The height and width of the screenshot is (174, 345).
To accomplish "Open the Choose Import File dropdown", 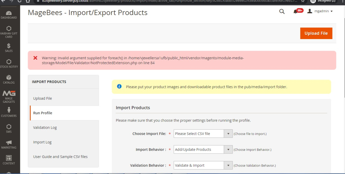I will pyautogui.click(x=203, y=134).
